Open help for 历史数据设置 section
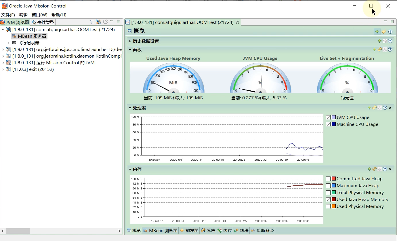This screenshot has width=397, height=241. coord(390,41)
